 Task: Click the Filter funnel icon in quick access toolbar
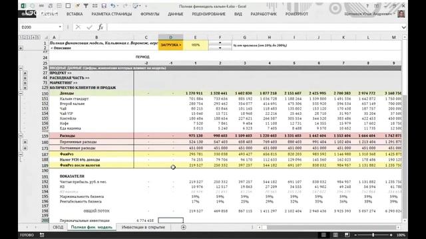click(x=86, y=6)
